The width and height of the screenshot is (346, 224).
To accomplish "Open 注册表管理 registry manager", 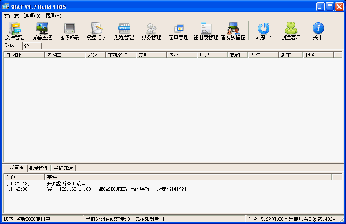I will coord(206,31).
